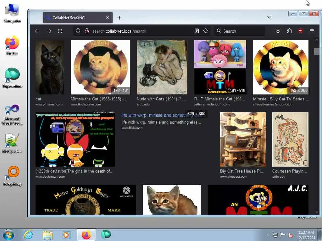Open the Nude with Cats painting thumbnail
This screenshot has height=241, width=322.
[162, 67]
